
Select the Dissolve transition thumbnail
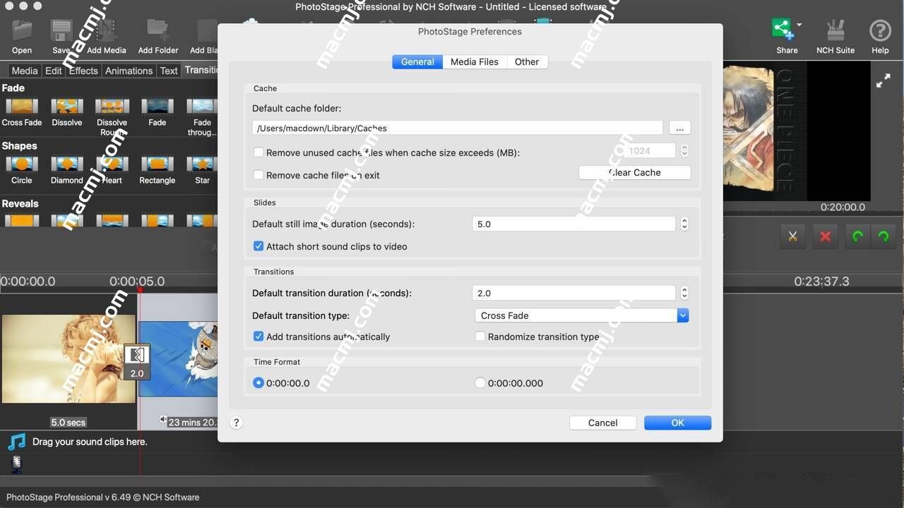pyautogui.click(x=67, y=107)
